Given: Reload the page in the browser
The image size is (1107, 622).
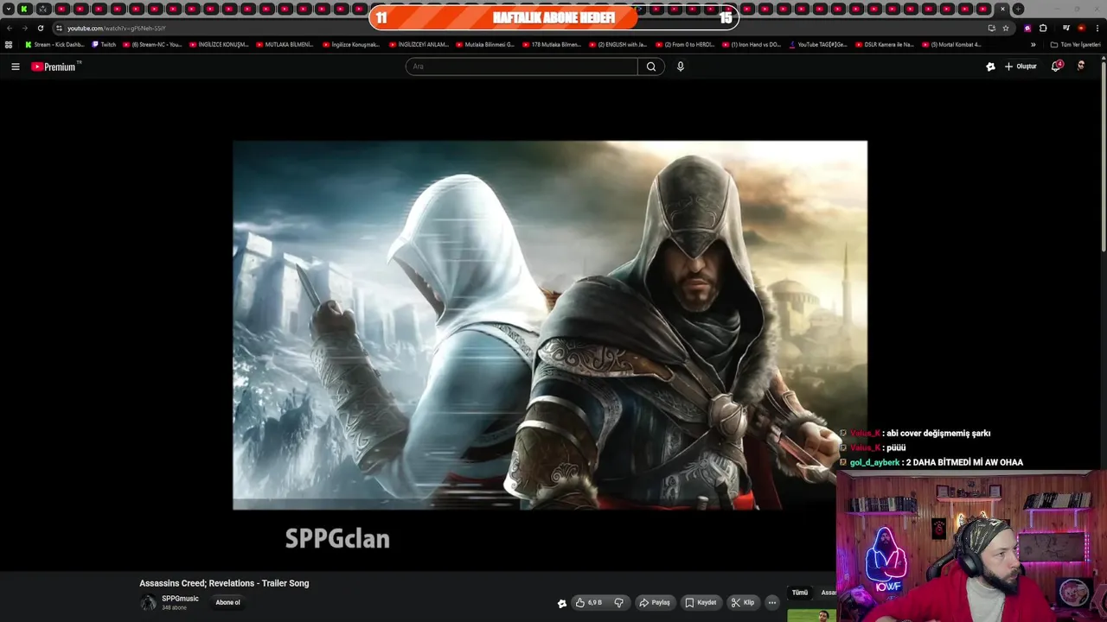Looking at the screenshot, I should tap(40, 28).
